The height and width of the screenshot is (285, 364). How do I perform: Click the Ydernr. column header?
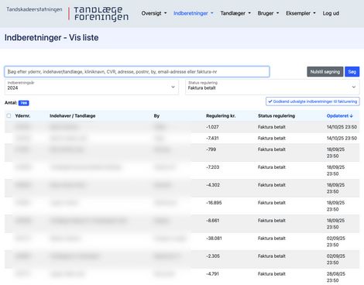click(22, 116)
